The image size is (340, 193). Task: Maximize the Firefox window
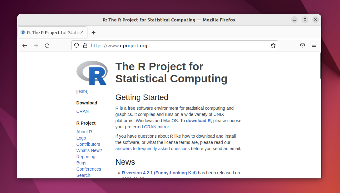pyautogui.click(x=305, y=20)
